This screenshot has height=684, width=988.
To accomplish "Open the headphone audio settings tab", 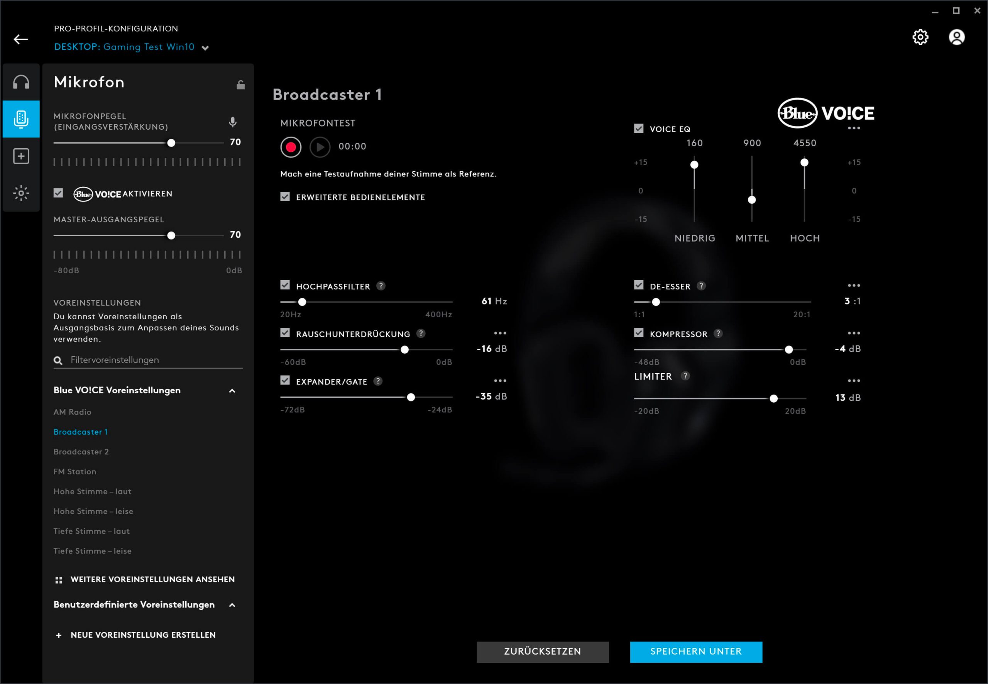I will tap(21, 82).
